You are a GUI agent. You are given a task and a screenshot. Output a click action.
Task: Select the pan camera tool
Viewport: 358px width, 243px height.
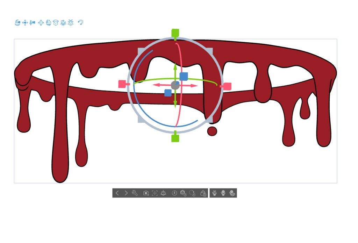[x=25, y=23]
